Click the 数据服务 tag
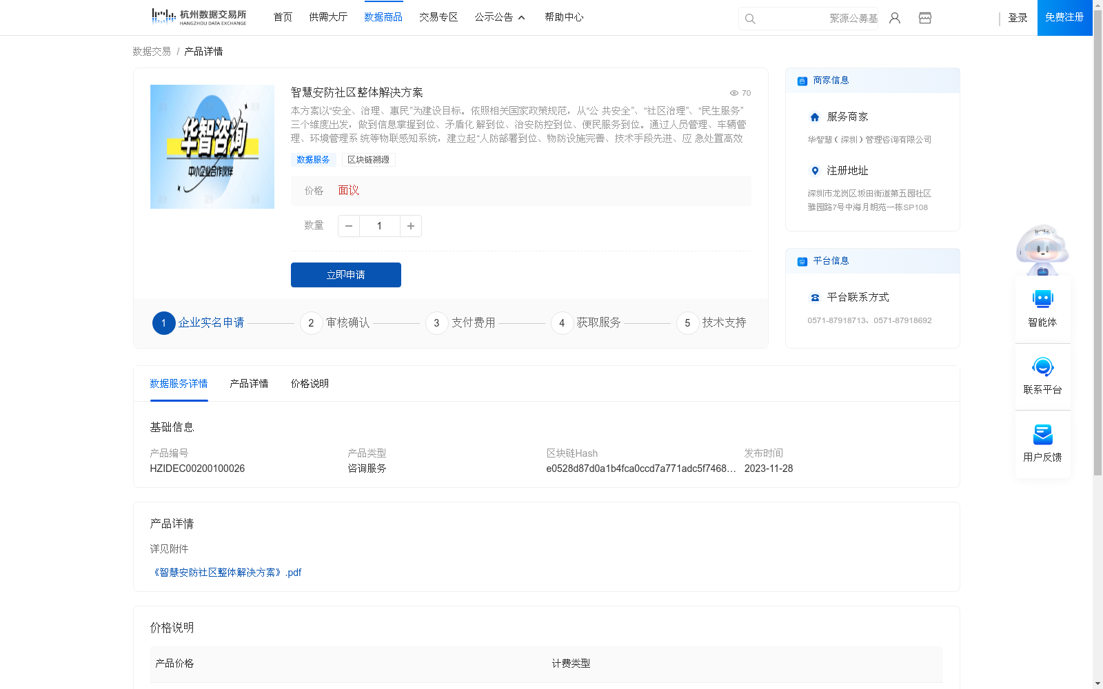1103x689 pixels. click(x=313, y=160)
